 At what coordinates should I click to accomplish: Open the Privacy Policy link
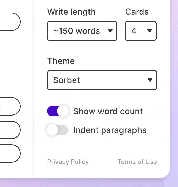68,162
